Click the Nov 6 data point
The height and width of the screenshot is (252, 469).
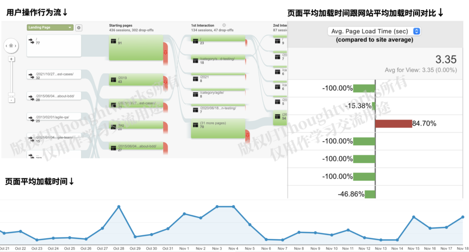pos(266,240)
